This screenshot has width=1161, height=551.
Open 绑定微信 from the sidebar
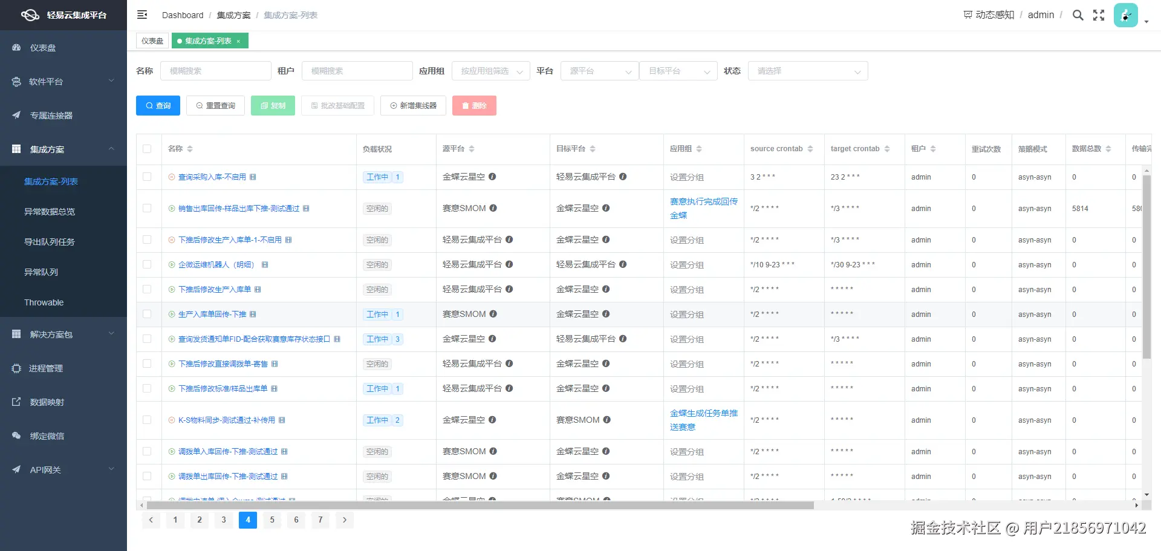[48, 435]
